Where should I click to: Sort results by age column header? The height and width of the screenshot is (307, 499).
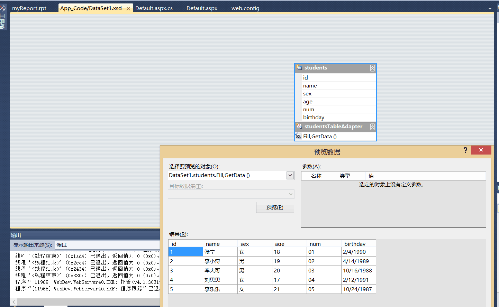point(290,244)
